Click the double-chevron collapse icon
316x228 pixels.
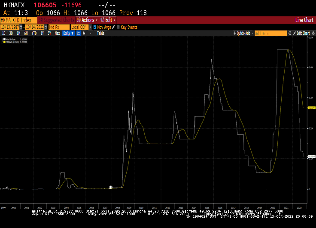[290, 33]
